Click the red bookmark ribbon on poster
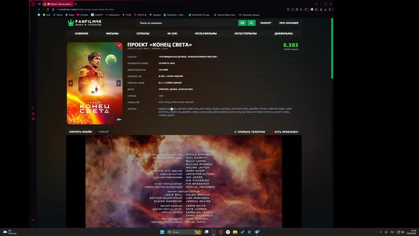The image size is (419, 236). (119, 45)
